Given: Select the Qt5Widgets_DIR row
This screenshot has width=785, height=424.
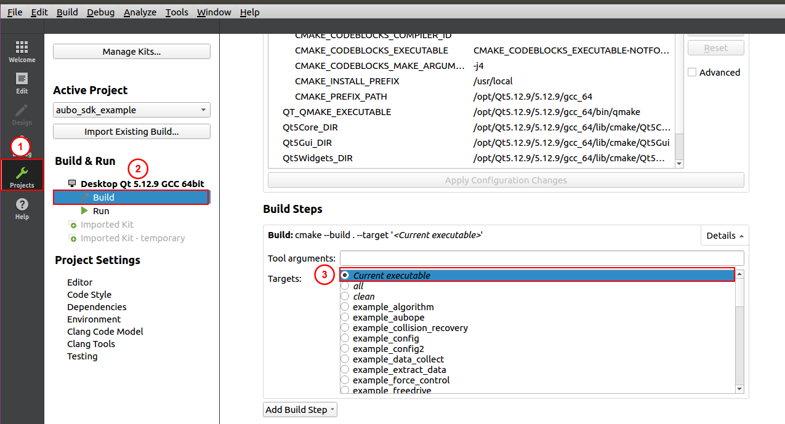Looking at the screenshot, I should pos(472,158).
